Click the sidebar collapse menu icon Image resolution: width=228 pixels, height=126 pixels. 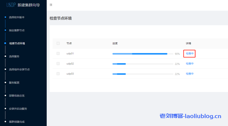(x=51, y=5)
